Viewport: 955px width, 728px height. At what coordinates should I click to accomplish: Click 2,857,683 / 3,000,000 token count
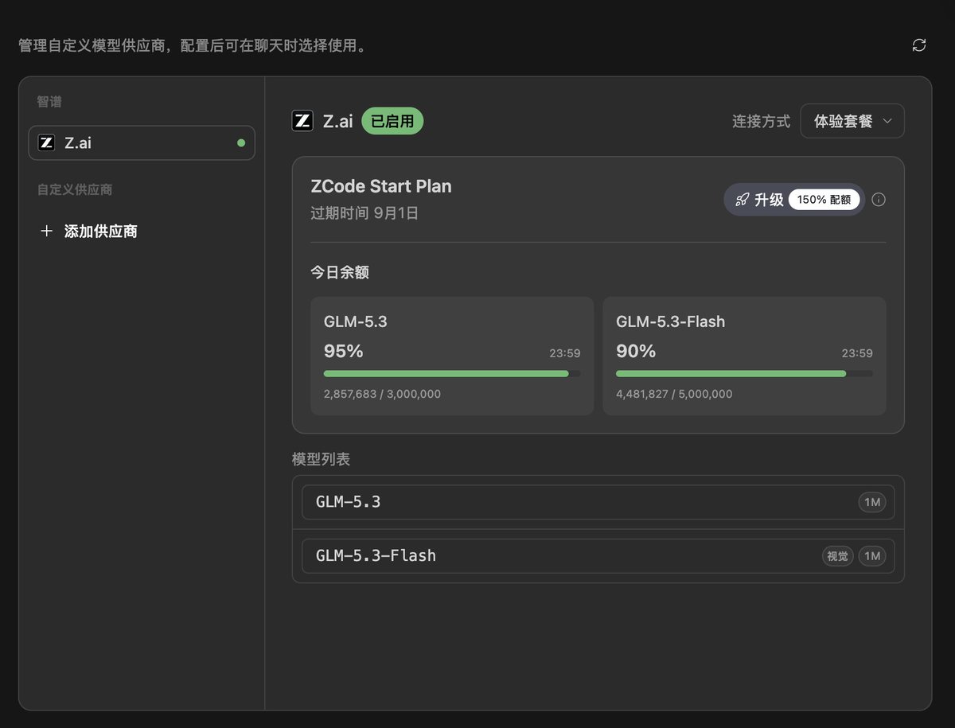pyautogui.click(x=382, y=394)
